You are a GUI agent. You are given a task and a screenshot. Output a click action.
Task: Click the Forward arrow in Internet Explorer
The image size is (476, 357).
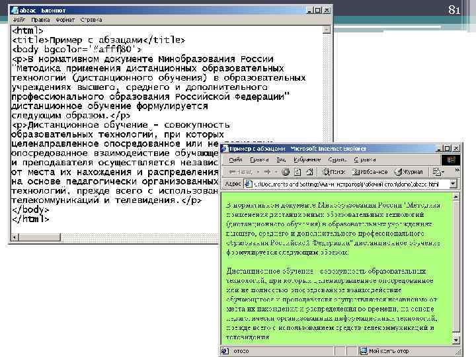point(267,172)
